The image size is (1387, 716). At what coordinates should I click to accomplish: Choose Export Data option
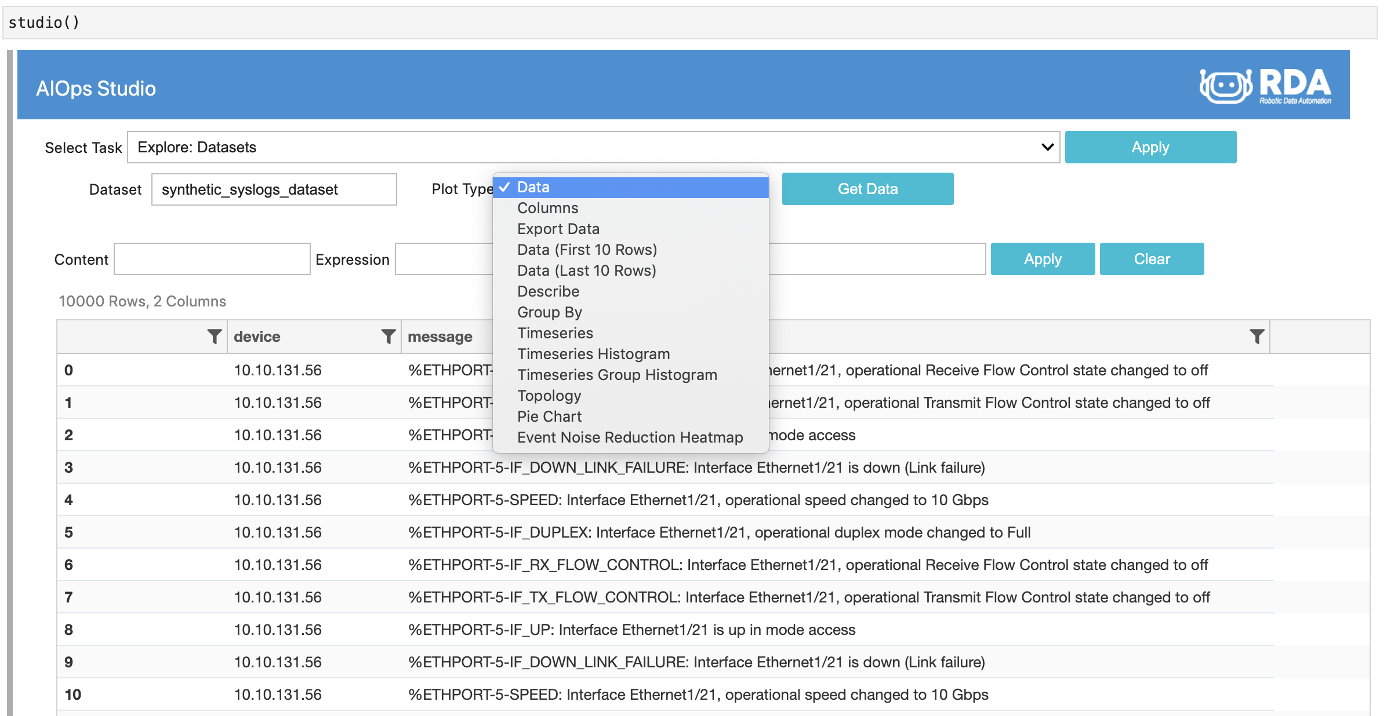[x=558, y=229]
